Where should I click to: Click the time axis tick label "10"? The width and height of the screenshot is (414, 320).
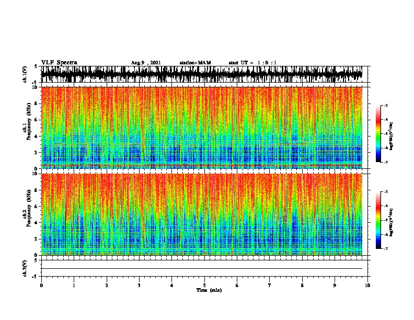point(367,285)
